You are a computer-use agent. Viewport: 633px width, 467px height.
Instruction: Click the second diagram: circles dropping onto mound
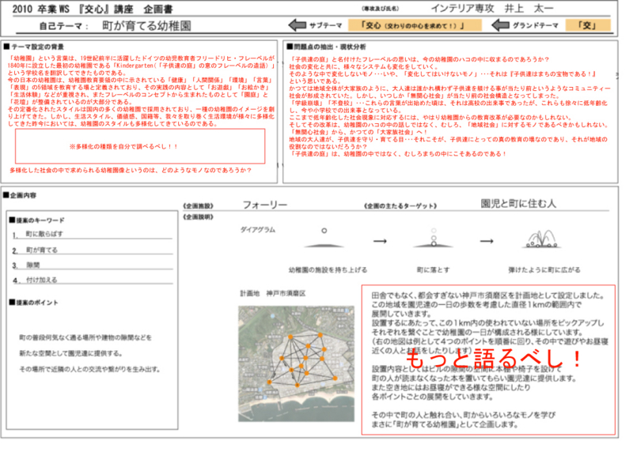point(433,238)
